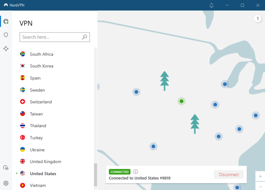Type in the Search here field
This screenshot has height=190, width=265.
click(x=51, y=37)
